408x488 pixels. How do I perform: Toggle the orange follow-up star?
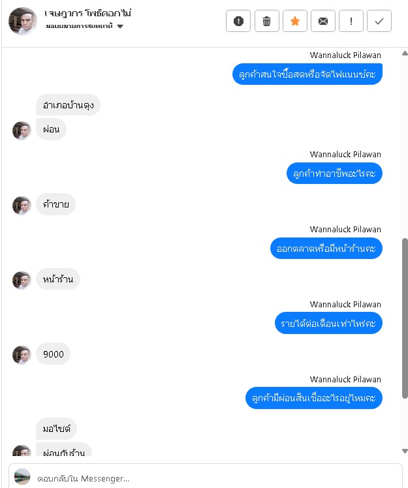coord(295,21)
